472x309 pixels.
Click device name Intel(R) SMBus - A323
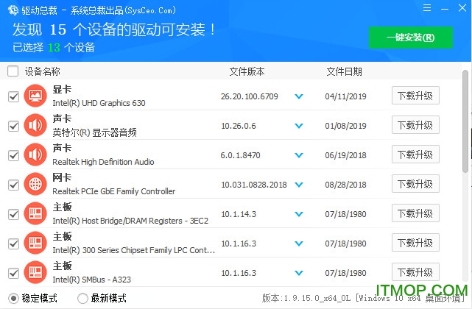[92, 280]
